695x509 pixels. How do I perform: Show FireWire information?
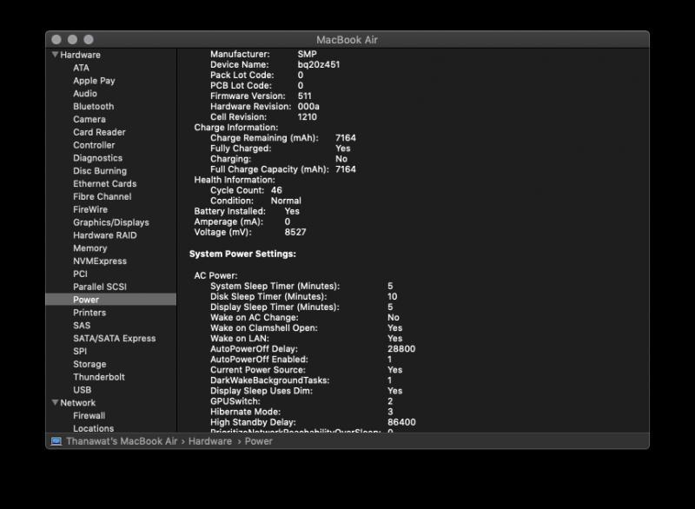pyautogui.click(x=90, y=209)
